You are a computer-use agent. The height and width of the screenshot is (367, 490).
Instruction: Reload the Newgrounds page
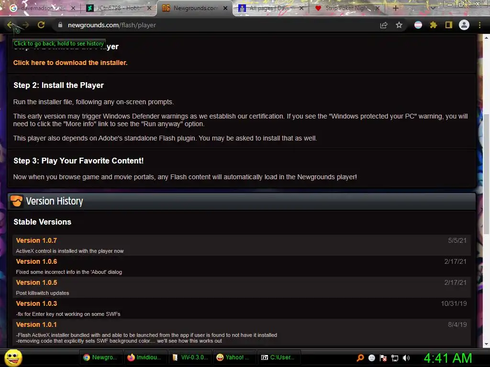(x=41, y=25)
